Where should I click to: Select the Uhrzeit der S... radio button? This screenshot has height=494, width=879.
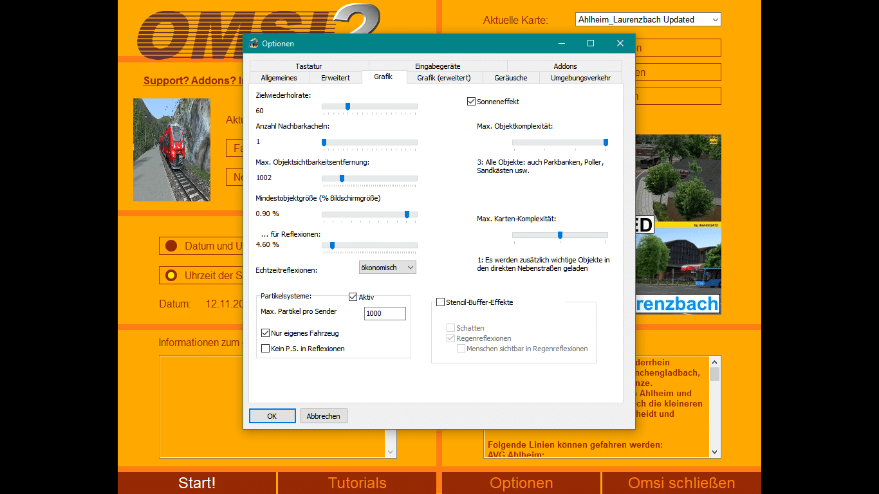pyautogui.click(x=171, y=275)
